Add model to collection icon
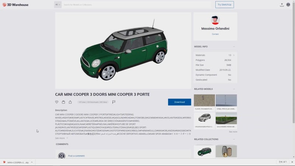Image resolution: width=295 pixels, height=166 pixels. pos(63,102)
